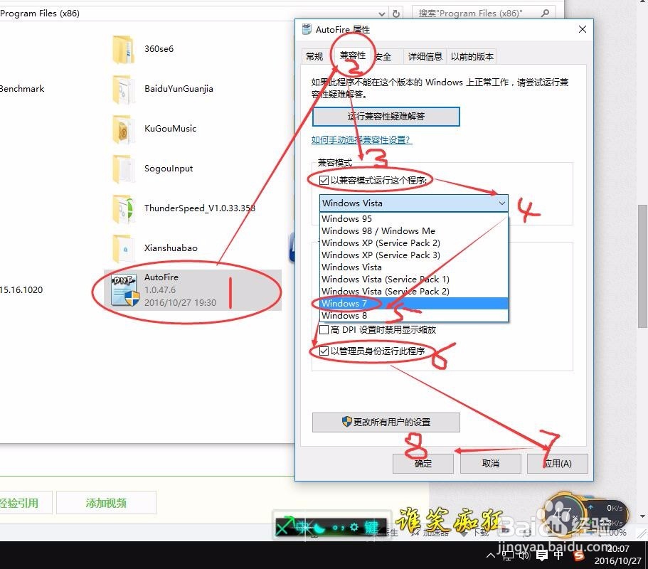Viewport: 648px width, 569px height.
Task: Switch to the 安全 tab
Action: (x=384, y=57)
